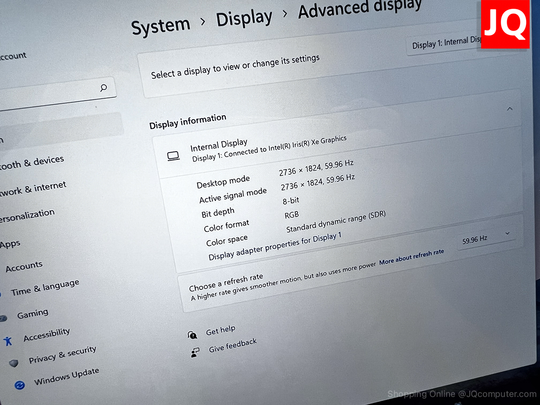
Task: Open Network & internet settings
Action: pyautogui.click(x=33, y=188)
